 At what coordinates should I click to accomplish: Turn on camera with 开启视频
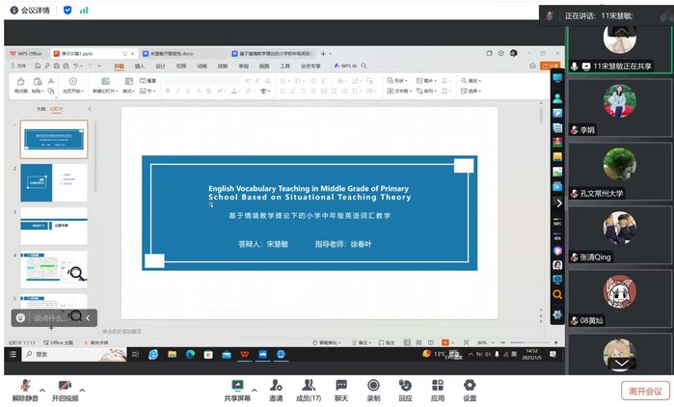click(66, 388)
